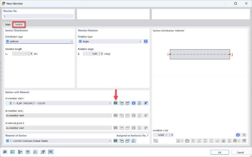Click blue info icon above preview toolbar
The width and height of the screenshot is (252, 157).
(x=238, y=135)
